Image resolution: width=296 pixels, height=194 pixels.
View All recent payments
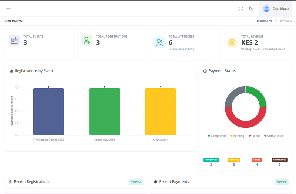pos(281,182)
